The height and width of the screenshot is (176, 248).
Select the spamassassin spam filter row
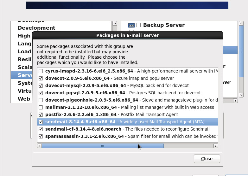[x=128, y=136]
